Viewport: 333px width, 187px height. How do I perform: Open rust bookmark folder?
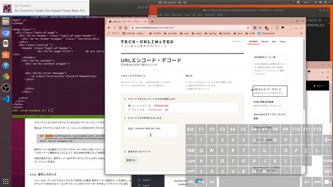point(184,33)
